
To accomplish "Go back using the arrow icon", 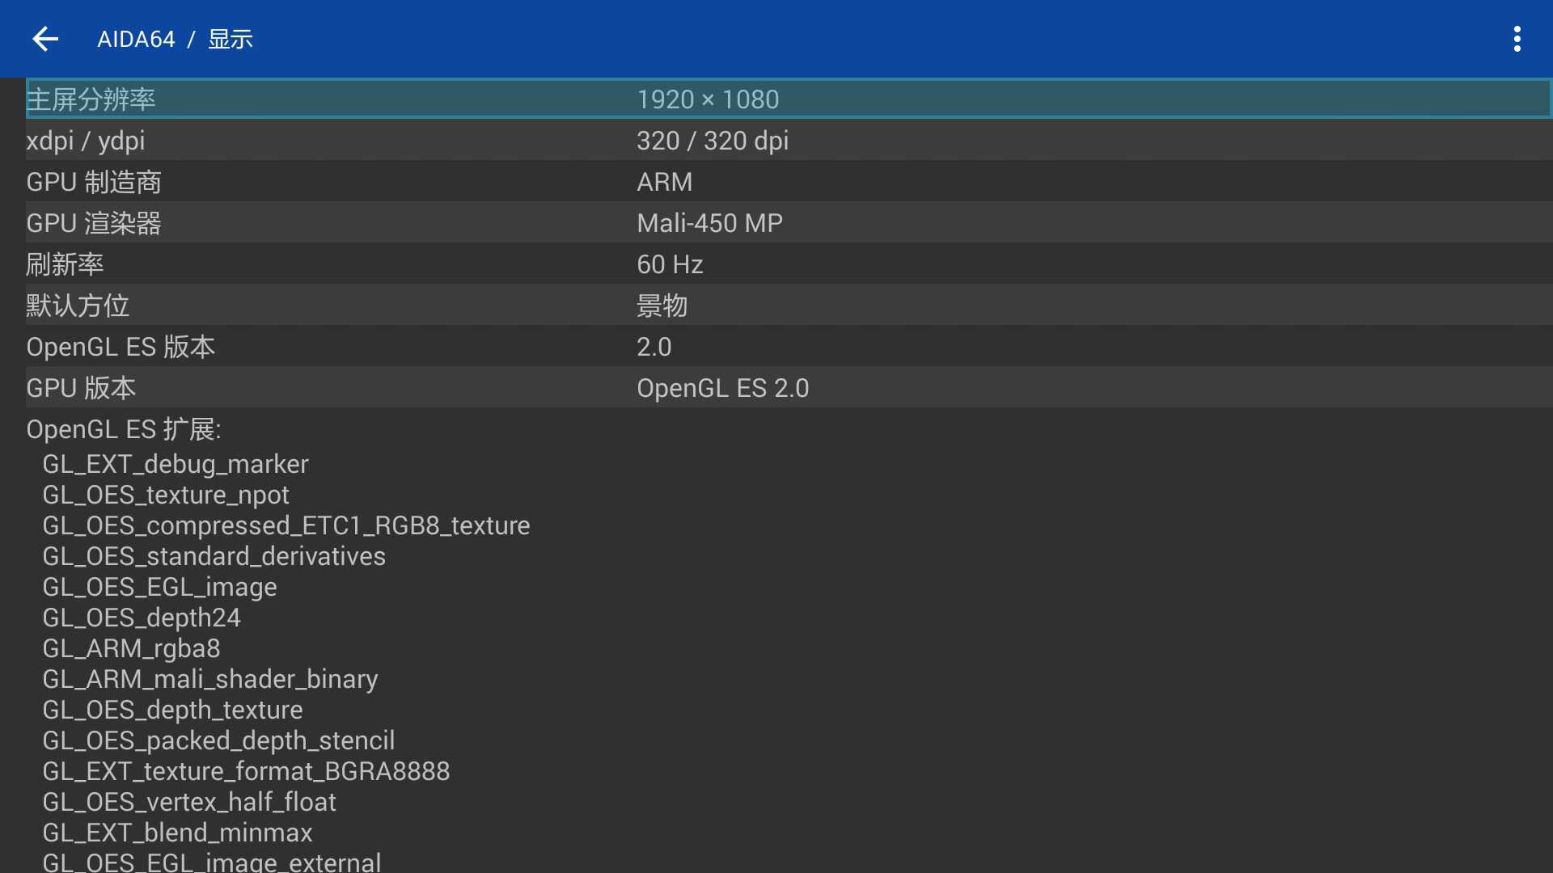I will tap(45, 39).
